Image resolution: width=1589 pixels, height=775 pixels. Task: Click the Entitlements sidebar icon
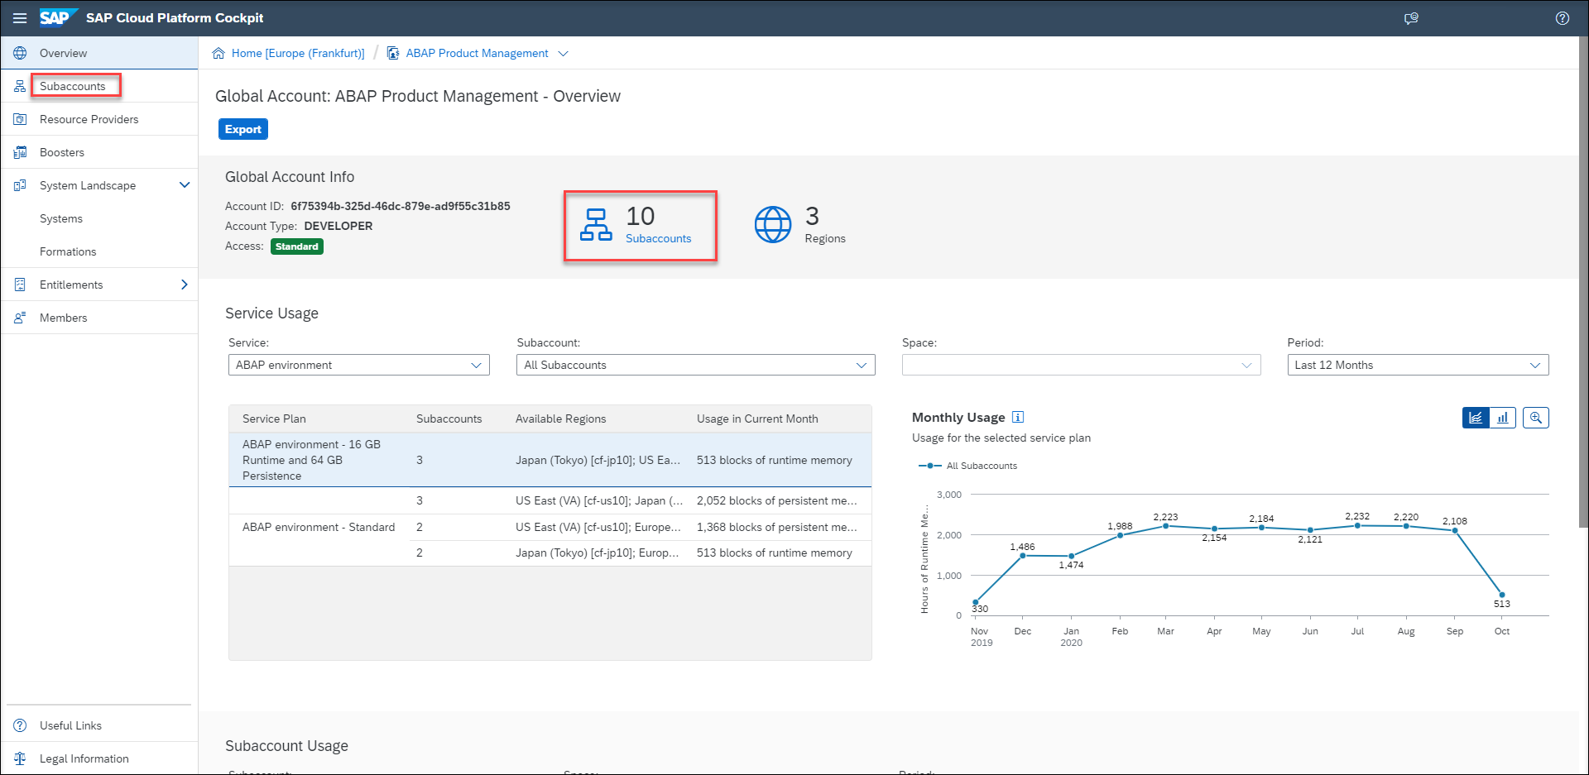[20, 285]
